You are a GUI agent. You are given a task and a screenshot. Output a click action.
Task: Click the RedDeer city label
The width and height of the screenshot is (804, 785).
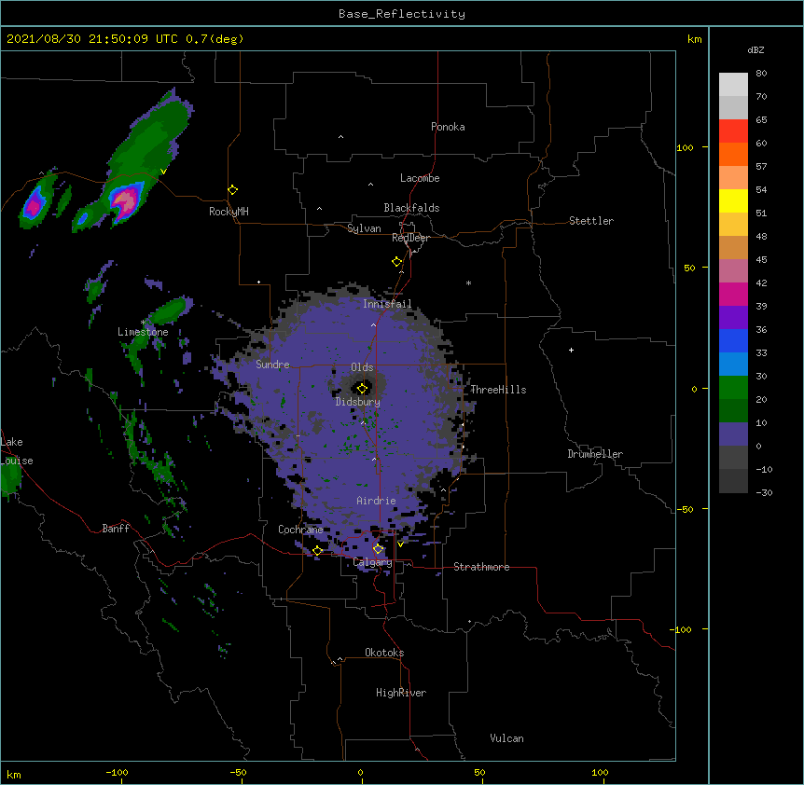pos(410,238)
